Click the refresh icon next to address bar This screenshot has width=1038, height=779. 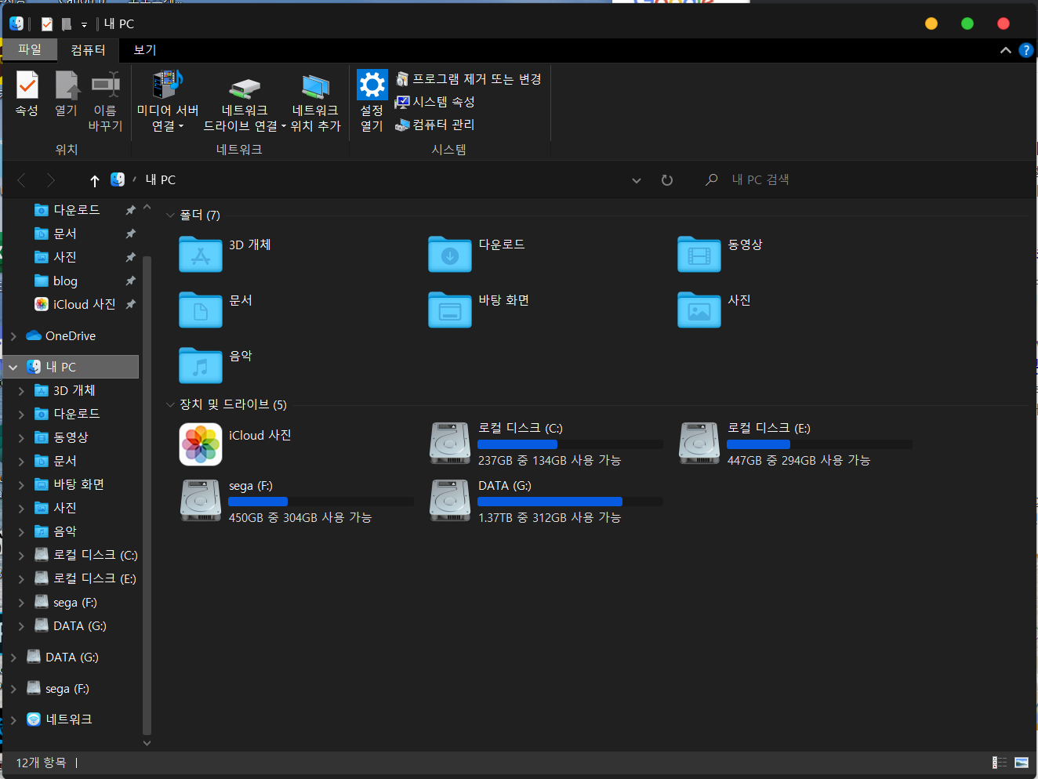click(667, 180)
